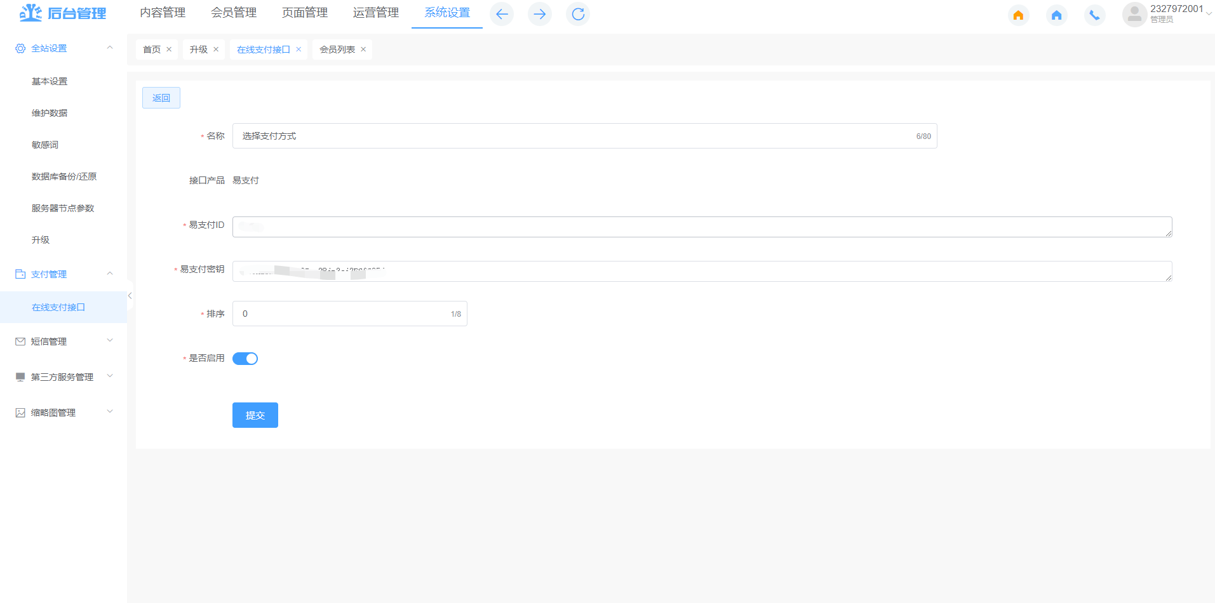The width and height of the screenshot is (1215, 603).
Task: Close the 升级 tab
Action: tap(216, 50)
